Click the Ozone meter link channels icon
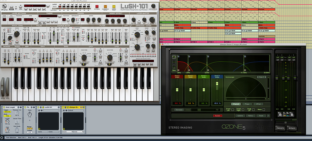 pyautogui.click(x=286, y=116)
